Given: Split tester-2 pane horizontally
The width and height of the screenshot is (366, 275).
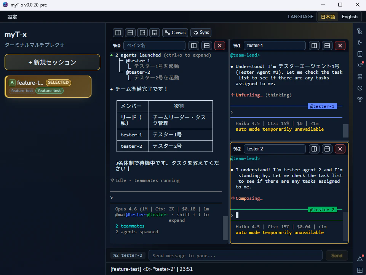Looking at the screenshot, I should point(327,149).
